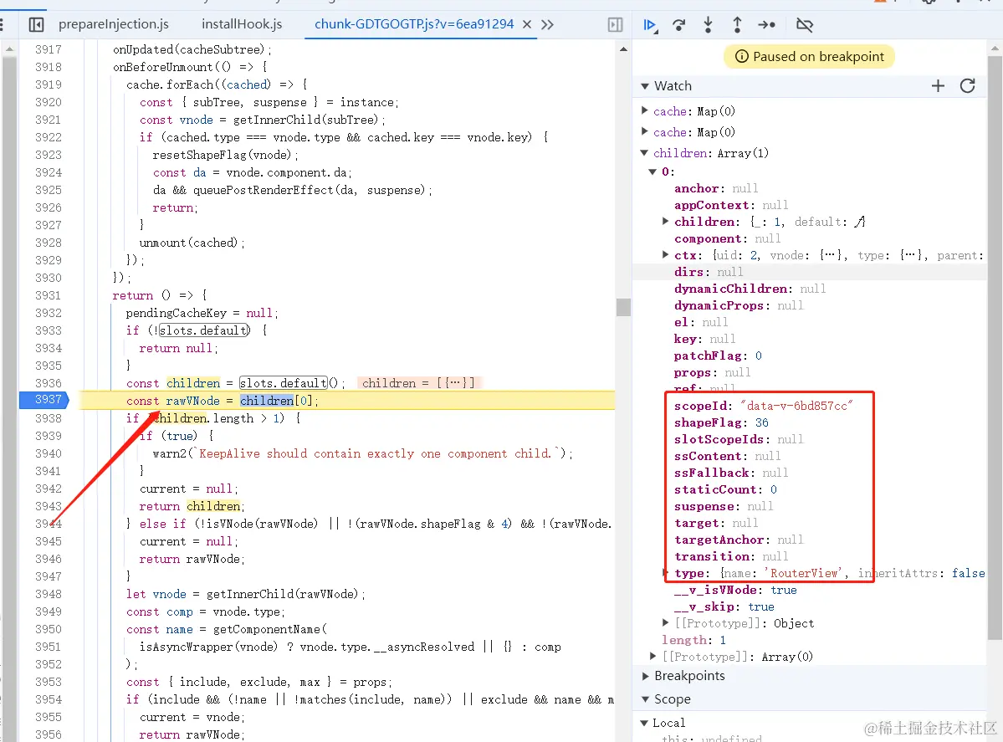
Task: Click line number 3938 in gutter
Action: (x=48, y=418)
